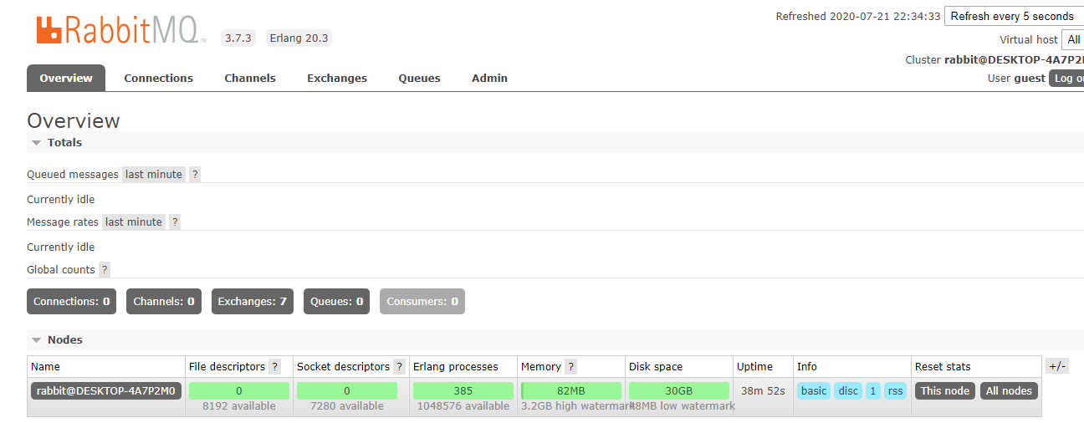Viewport: 1084px width, 423px height.
Task: Click File descriptors help question mark
Action: pyautogui.click(x=274, y=367)
